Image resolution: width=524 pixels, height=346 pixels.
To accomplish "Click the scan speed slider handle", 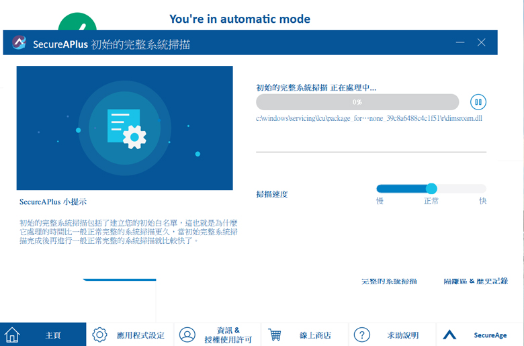I will point(431,189).
